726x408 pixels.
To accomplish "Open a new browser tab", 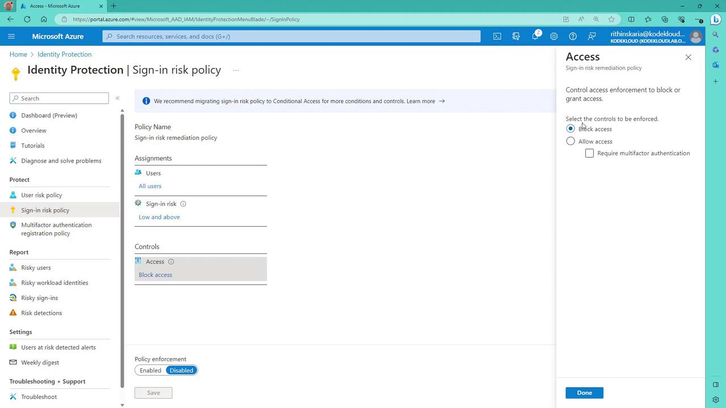I will (113, 6).
